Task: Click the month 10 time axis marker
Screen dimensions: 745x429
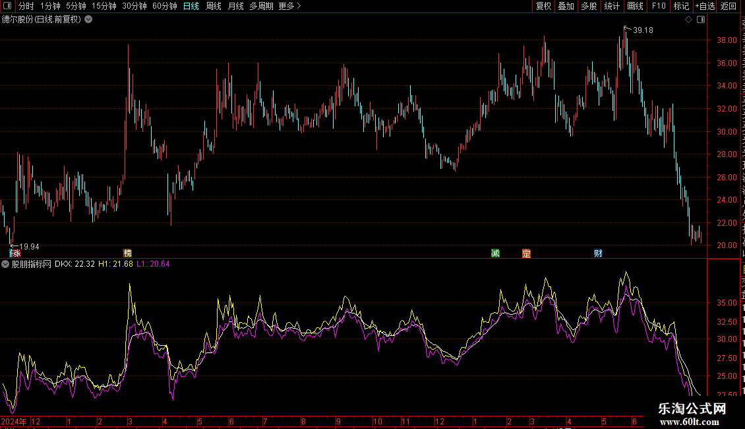Action: coord(377,421)
